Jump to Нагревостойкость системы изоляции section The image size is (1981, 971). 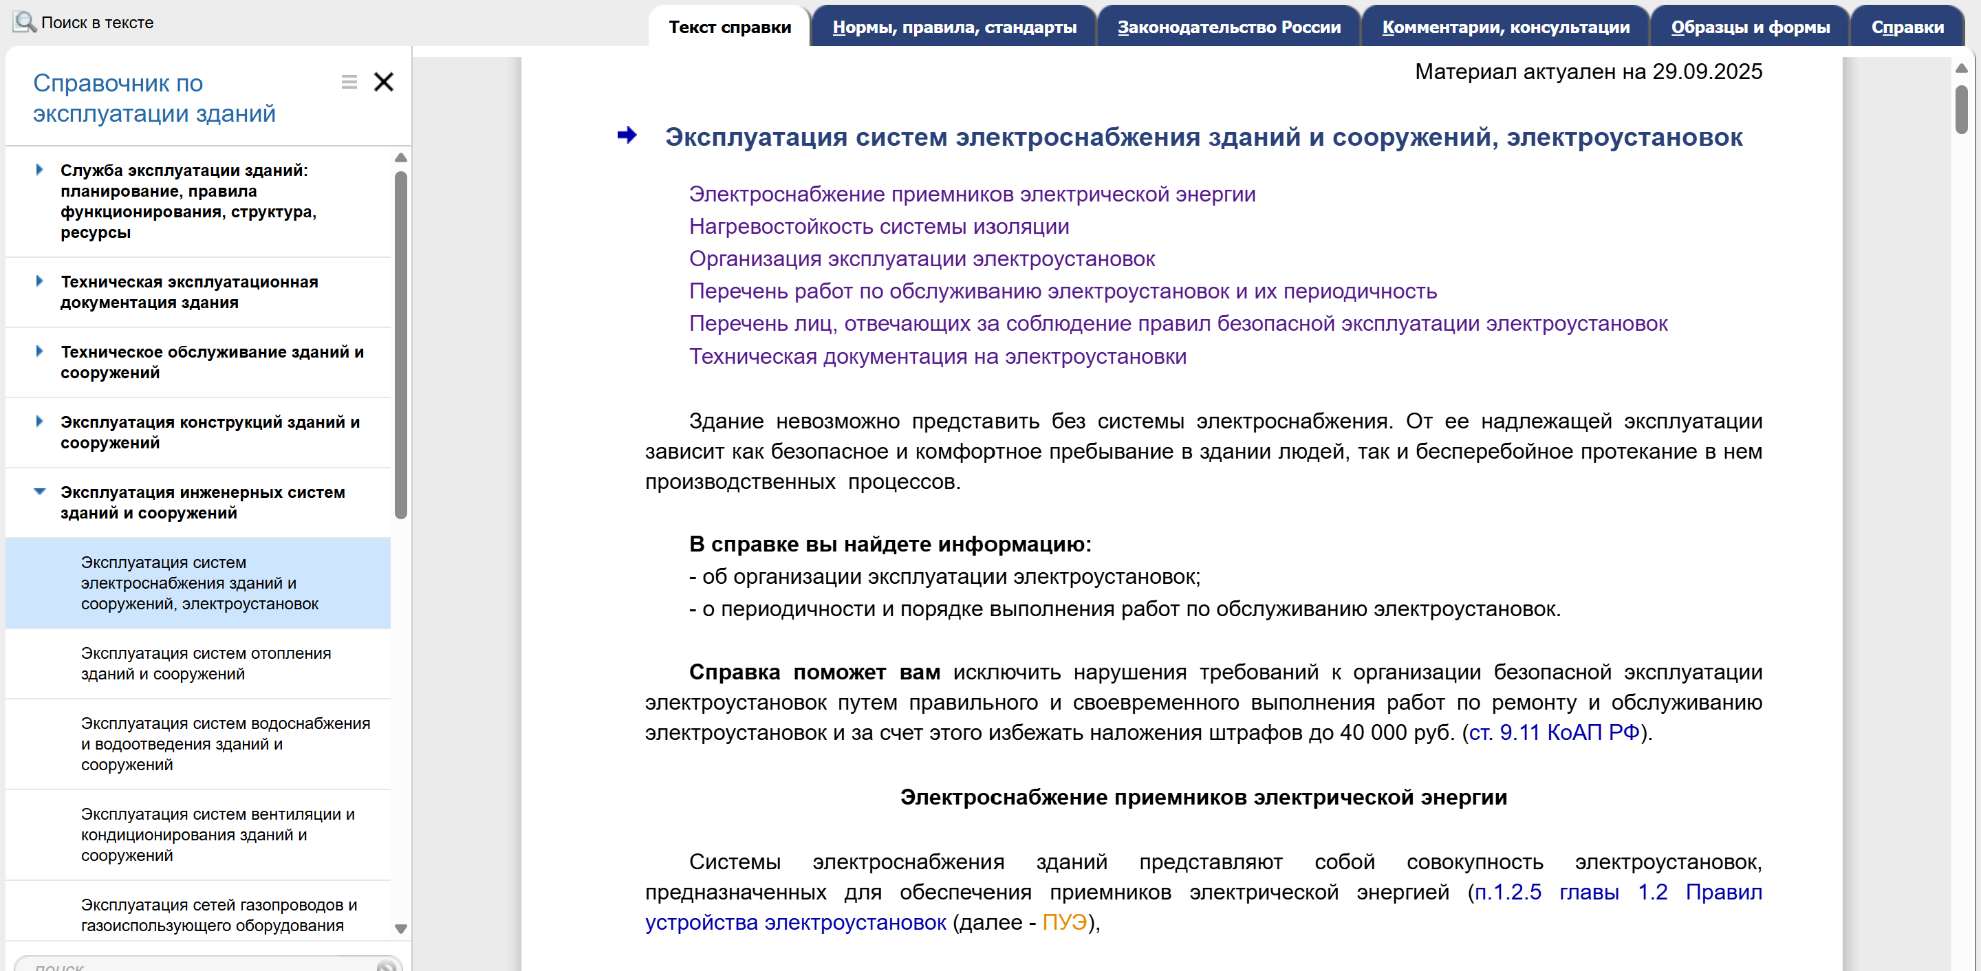tap(878, 227)
